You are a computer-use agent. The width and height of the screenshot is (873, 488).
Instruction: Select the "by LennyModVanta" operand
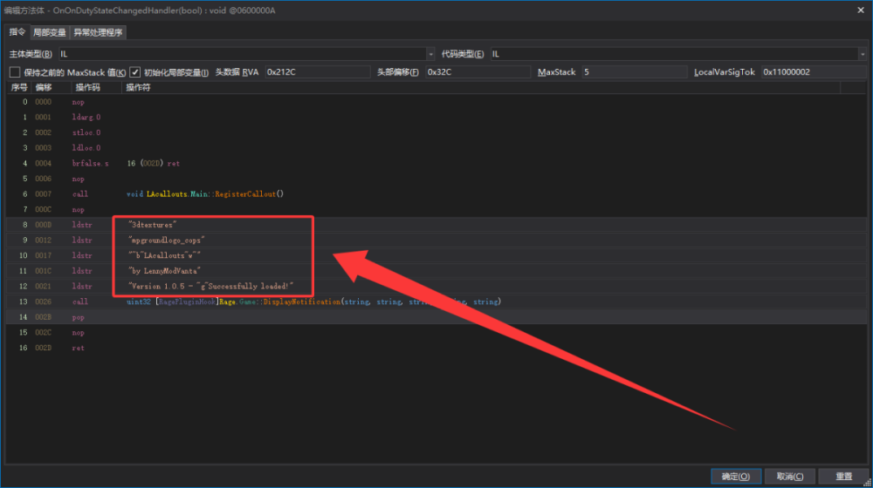pos(164,271)
